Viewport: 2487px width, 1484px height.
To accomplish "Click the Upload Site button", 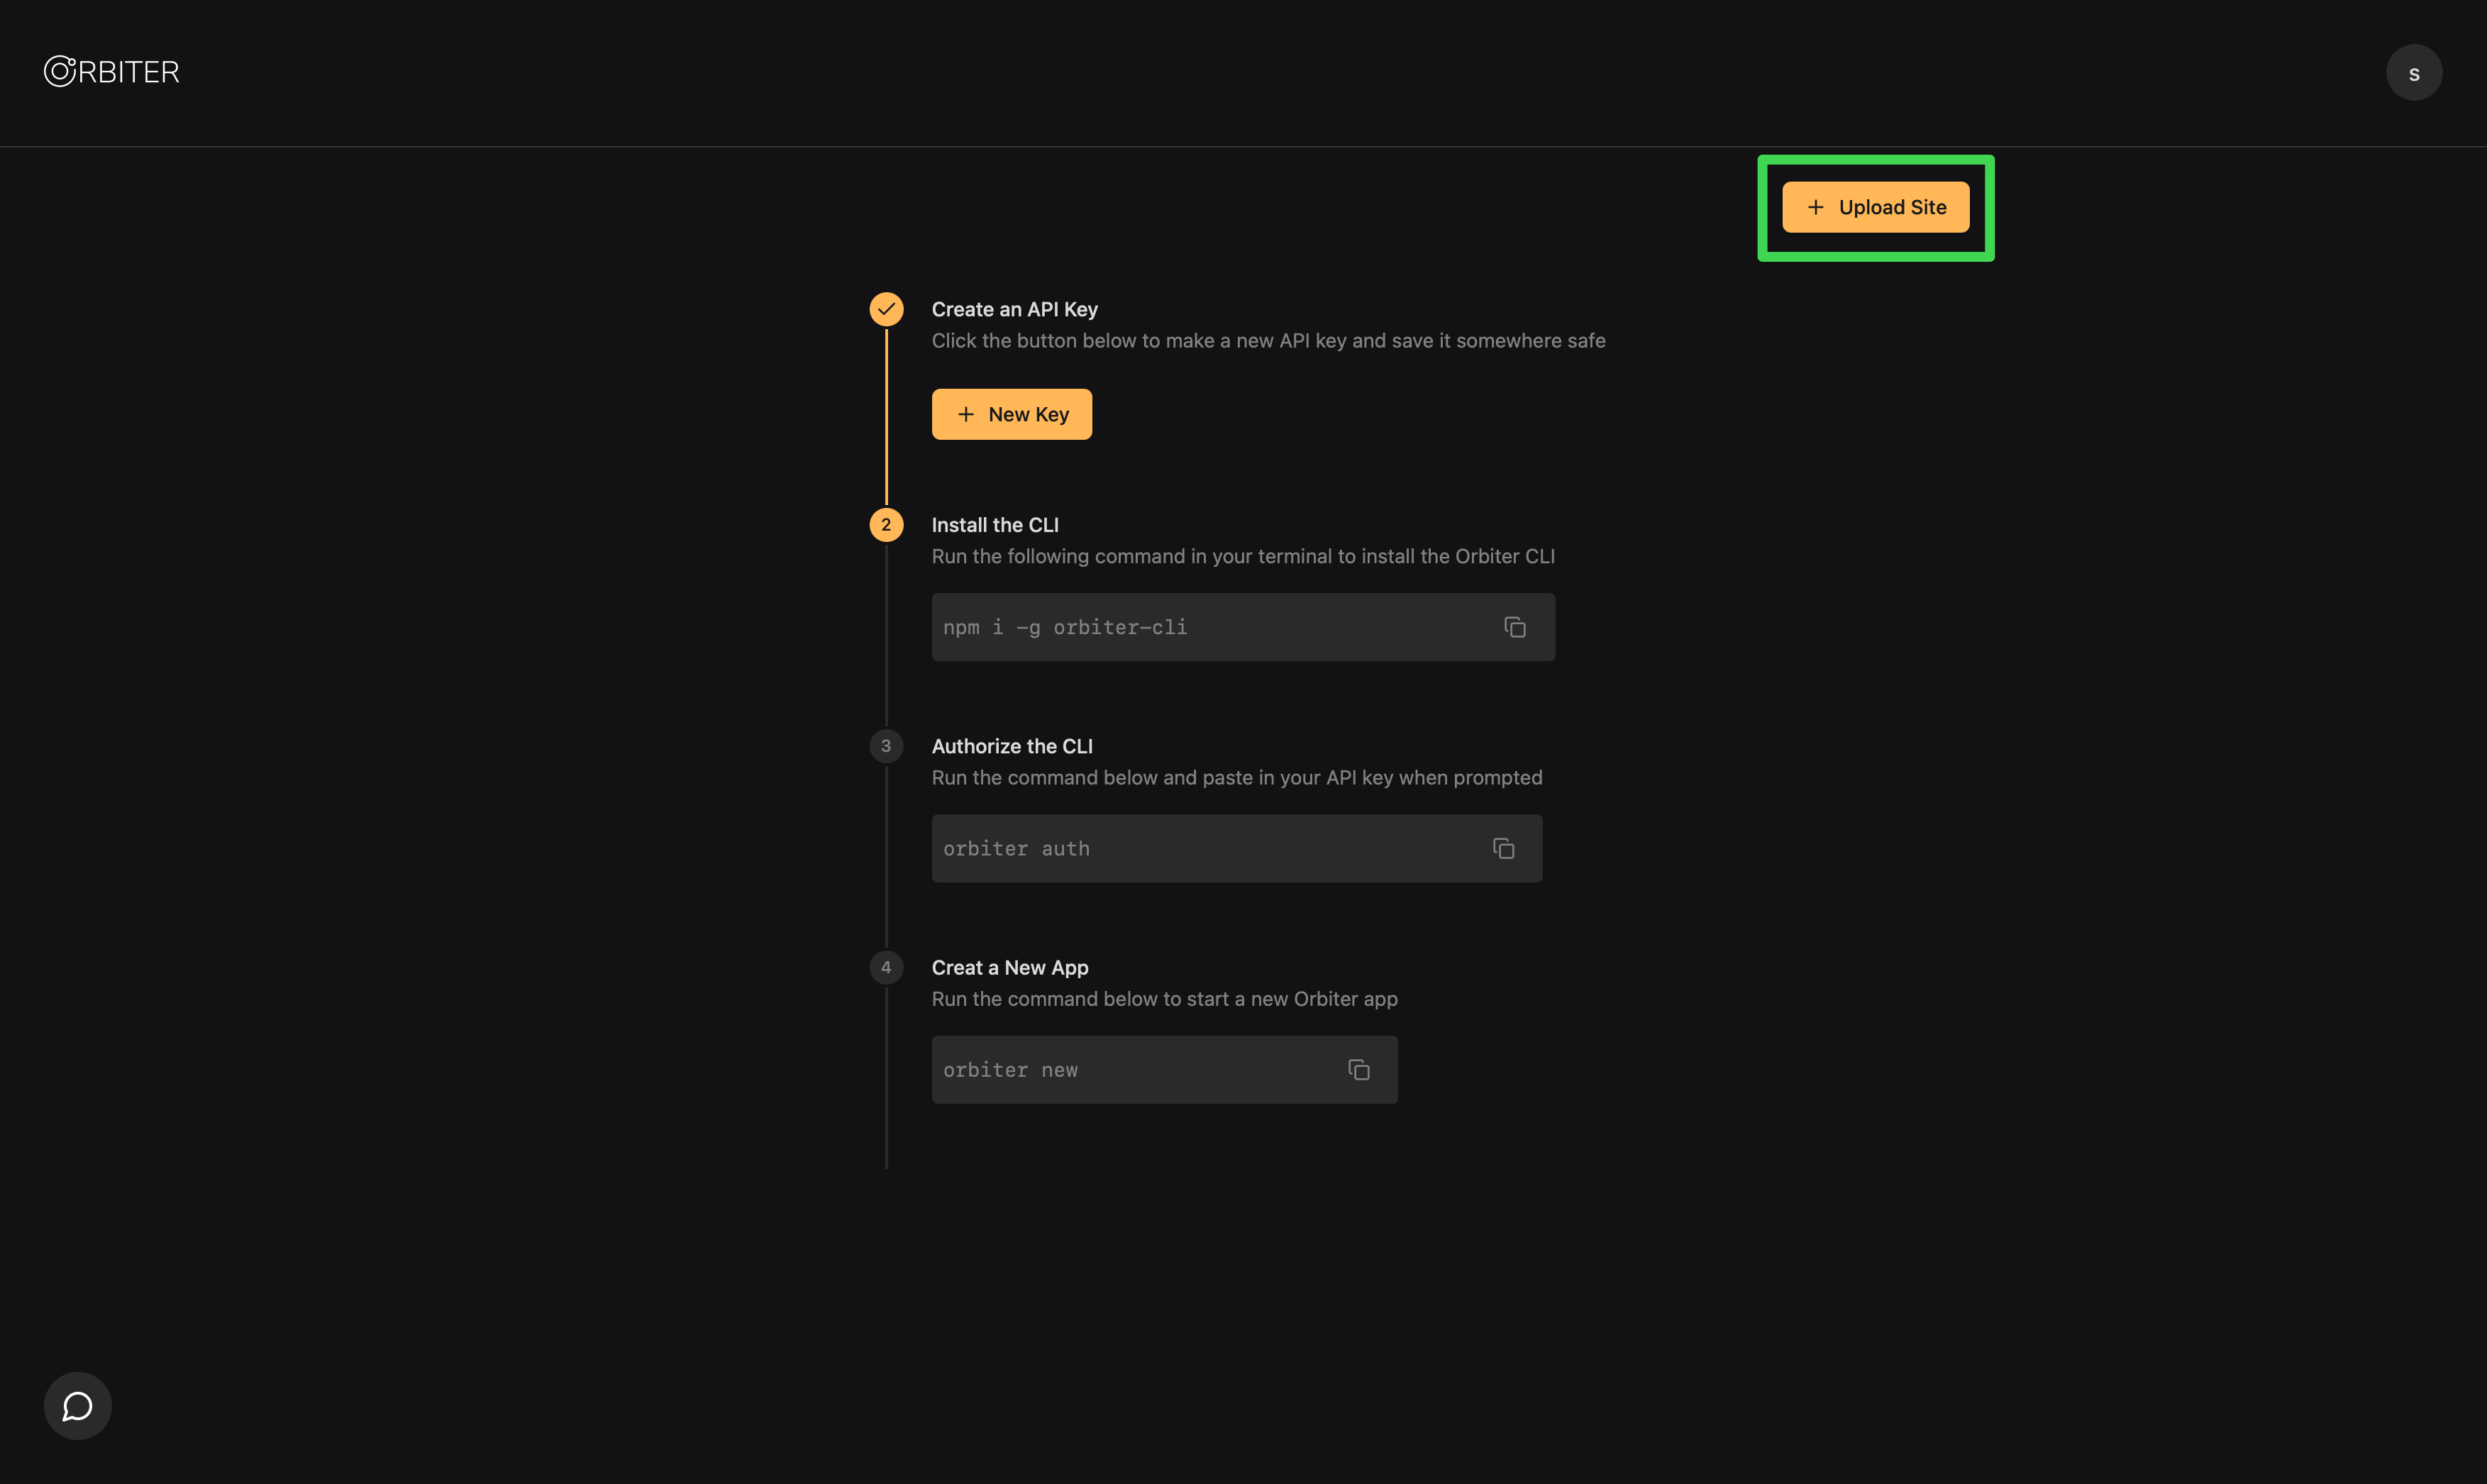I will point(1875,207).
